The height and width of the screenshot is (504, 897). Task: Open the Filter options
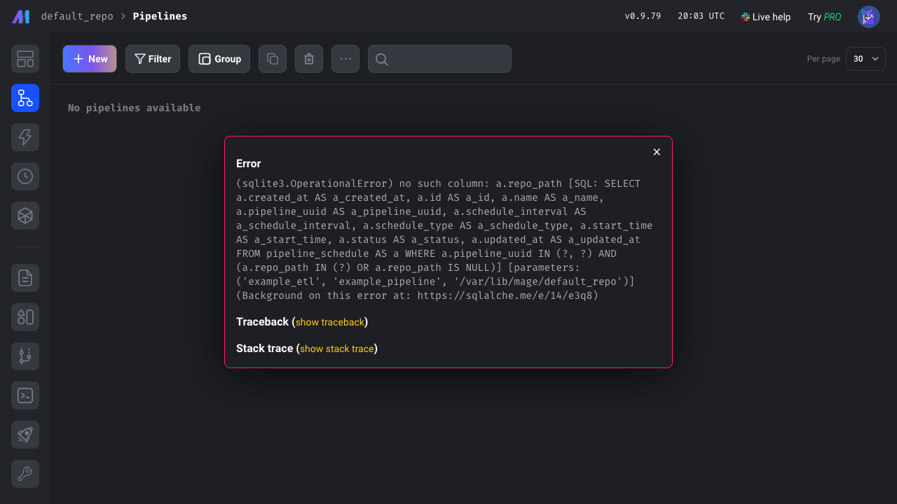pos(153,59)
